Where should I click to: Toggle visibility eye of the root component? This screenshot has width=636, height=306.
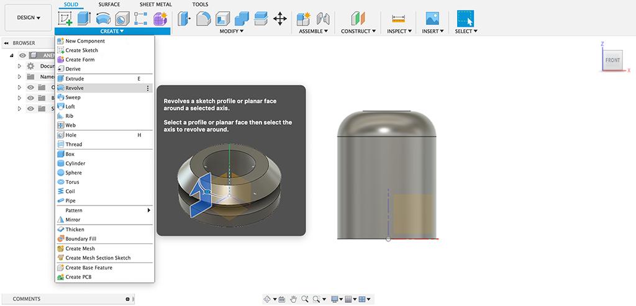click(22, 55)
